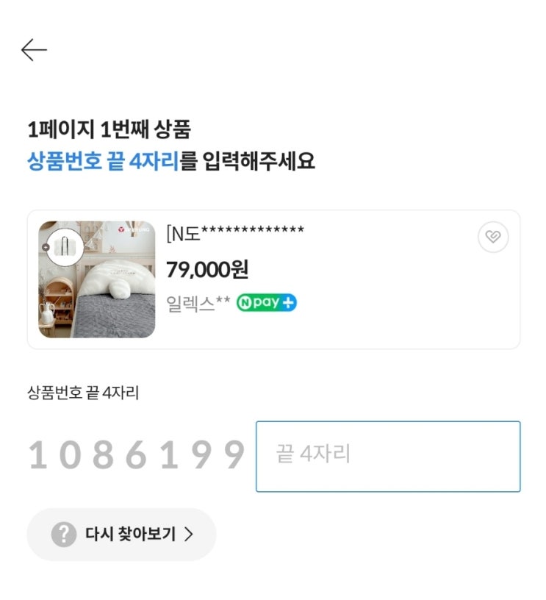Click the grey 1086199 product number prefix

point(137,454)
